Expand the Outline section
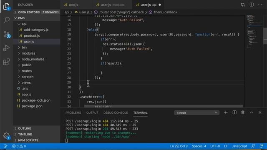This screenshot has height=150, width=267. pos(36,128)
